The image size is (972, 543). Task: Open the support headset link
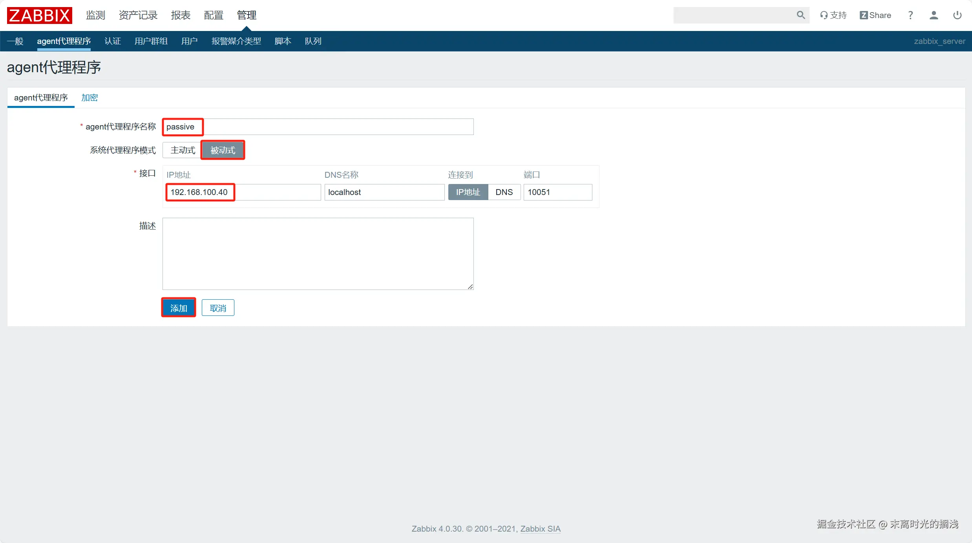pyautogui.click(x=833, y=15)
